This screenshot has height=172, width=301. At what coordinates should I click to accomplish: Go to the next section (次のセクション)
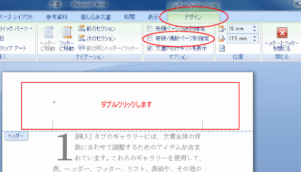97,39
